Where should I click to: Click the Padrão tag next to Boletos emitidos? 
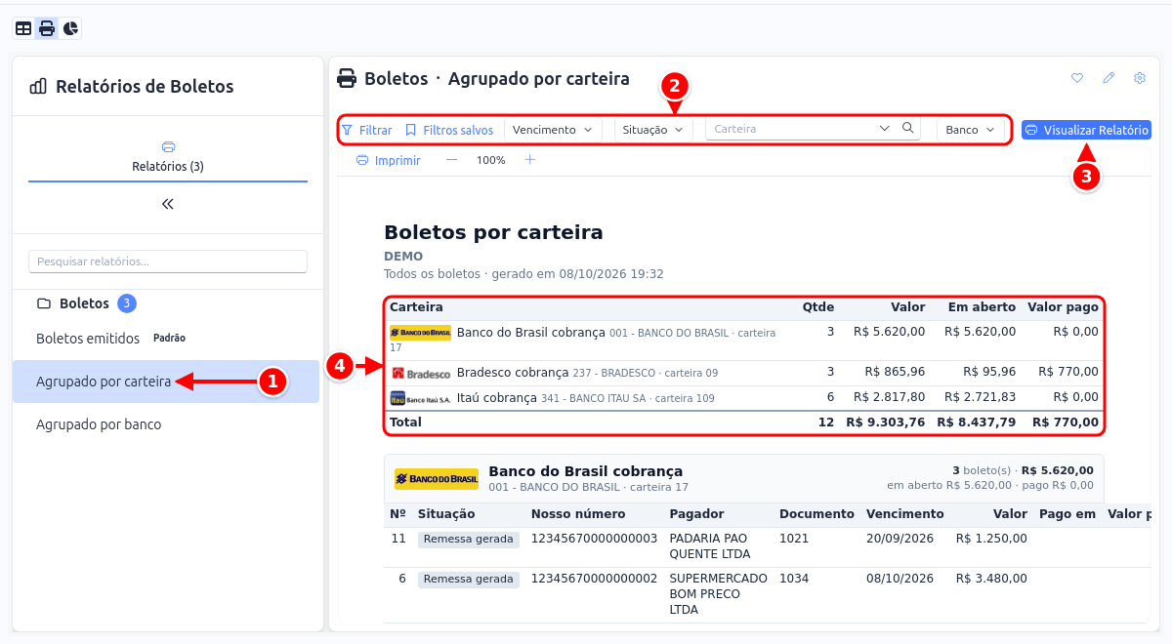(169, 339)
